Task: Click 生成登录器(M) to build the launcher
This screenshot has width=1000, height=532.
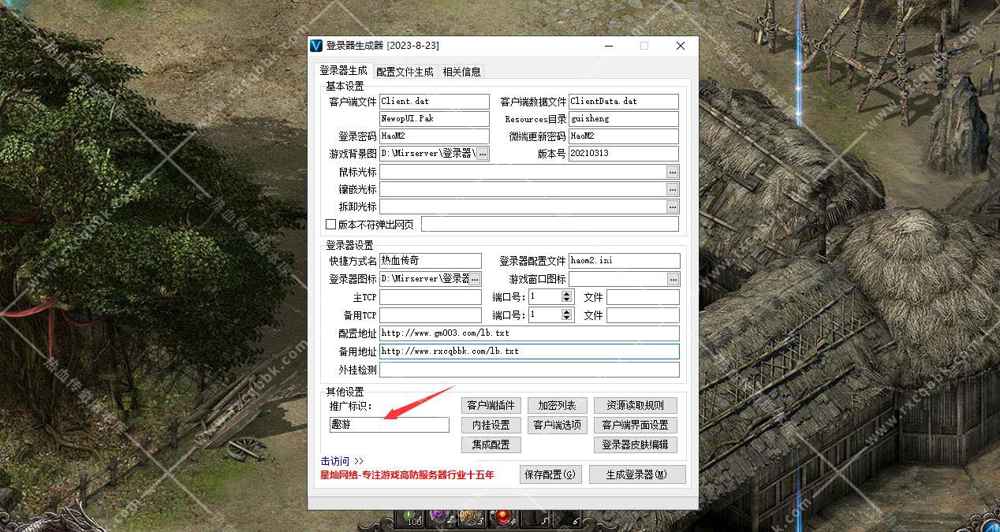Action: tap(636, 474)
